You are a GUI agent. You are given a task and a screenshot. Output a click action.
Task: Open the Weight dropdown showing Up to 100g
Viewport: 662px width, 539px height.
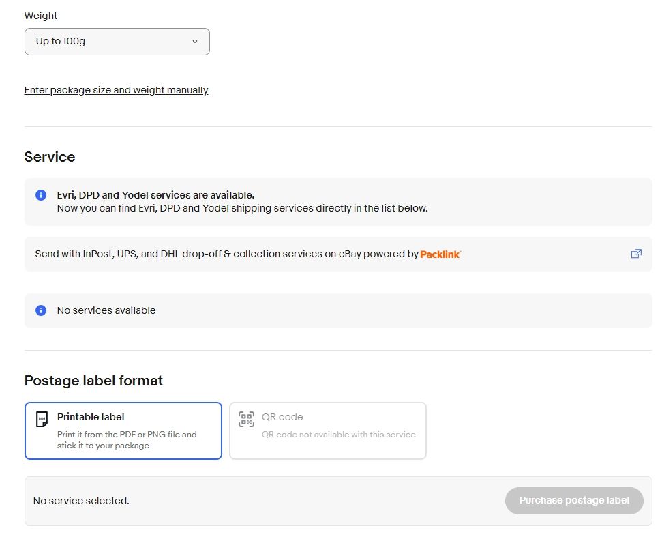click(117, 42)
